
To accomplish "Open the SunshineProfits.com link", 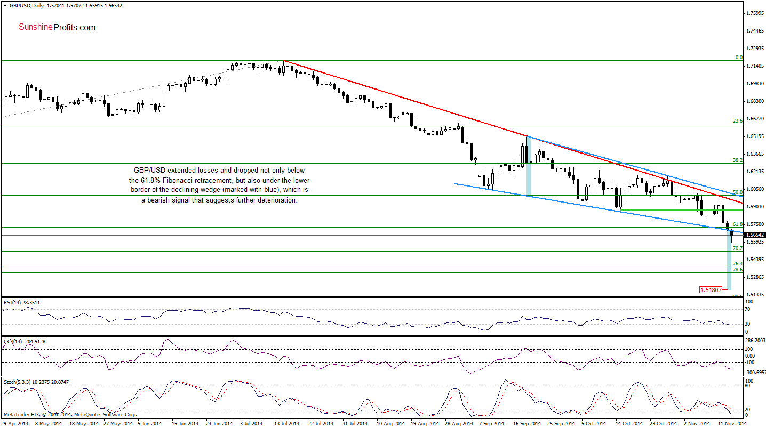I will (x=57, y=27).
